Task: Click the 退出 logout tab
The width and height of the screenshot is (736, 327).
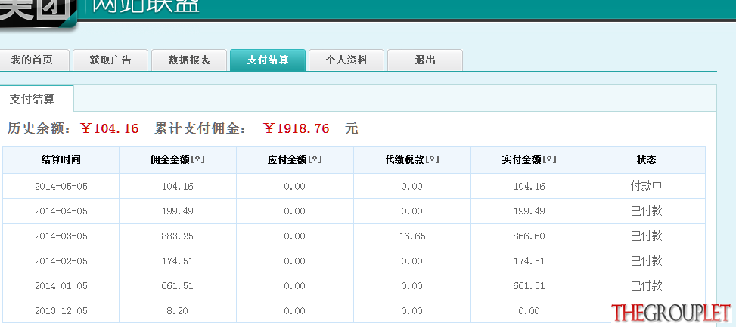Action: click(x=425, y=60)
